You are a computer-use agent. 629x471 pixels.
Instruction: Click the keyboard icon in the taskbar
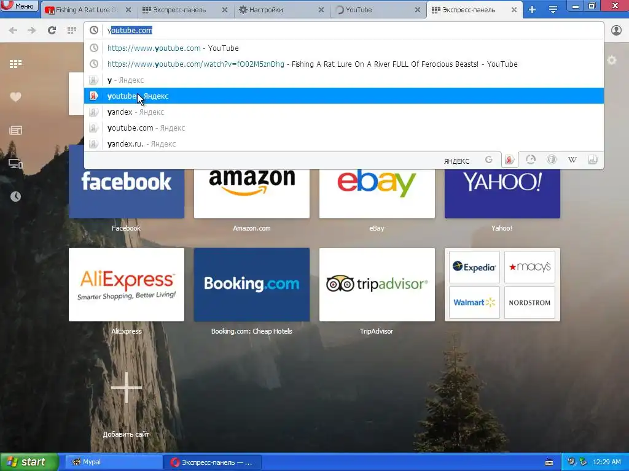click(549, 462)
